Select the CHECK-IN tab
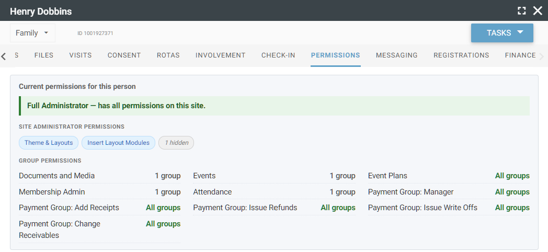This screenshot has height=252, width=548. coord(278,55)
